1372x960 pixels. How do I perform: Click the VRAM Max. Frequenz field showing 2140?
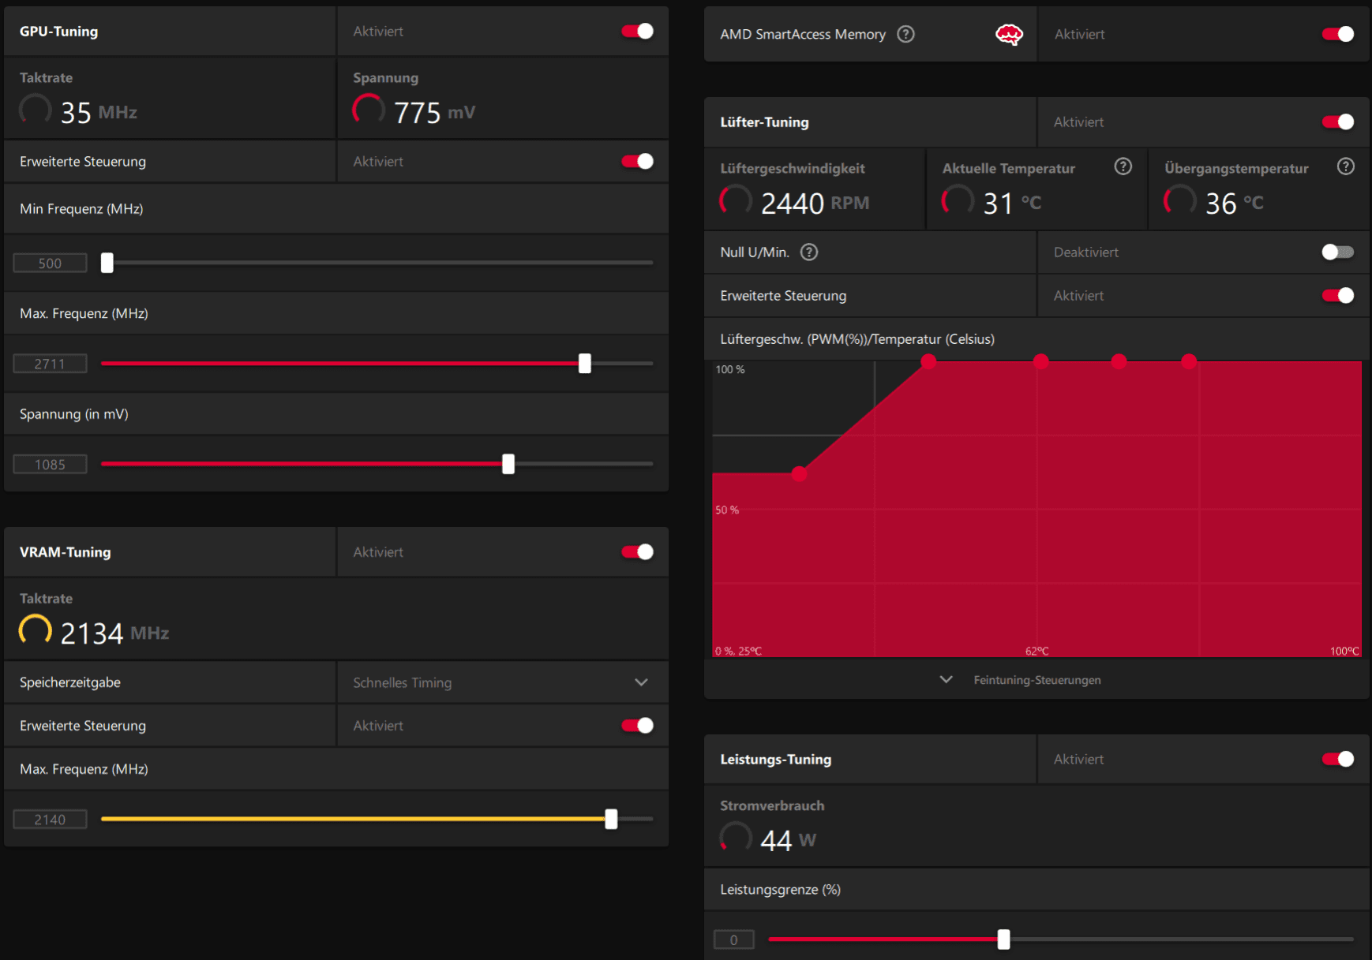[x=50, y=820]
